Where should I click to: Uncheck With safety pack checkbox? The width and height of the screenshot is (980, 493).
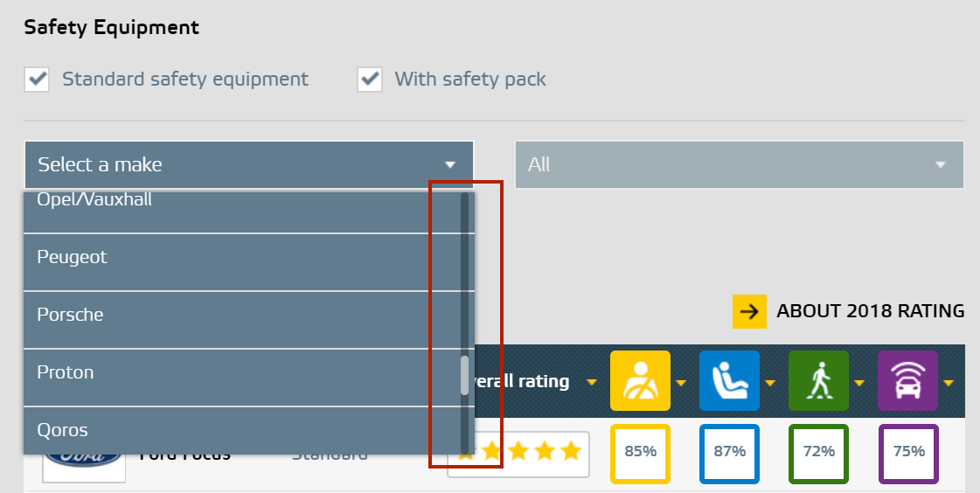[370, 80]
